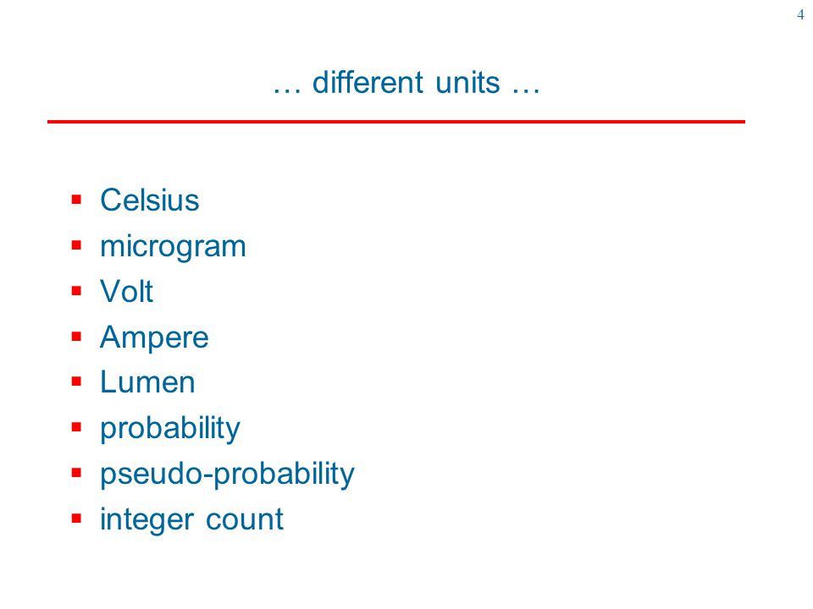Click the red bullet beside Lumen
This screenshot has width=813, height=609.
pyautogui.click(x=77, y=381)
